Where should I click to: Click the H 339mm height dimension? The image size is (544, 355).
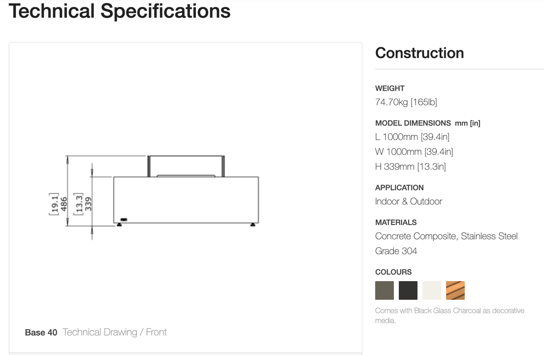[411, 166]
